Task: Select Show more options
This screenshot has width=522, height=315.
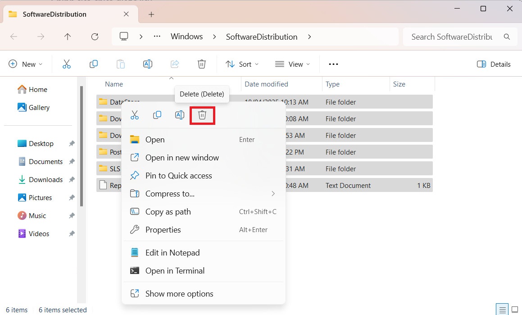Action: point(204,293)
